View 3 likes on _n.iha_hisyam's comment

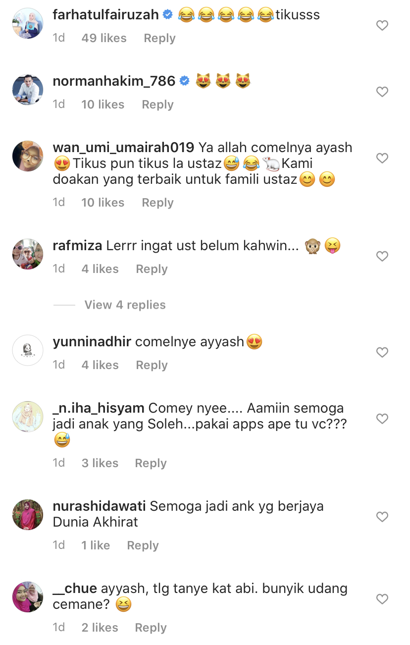coord(100,463)
